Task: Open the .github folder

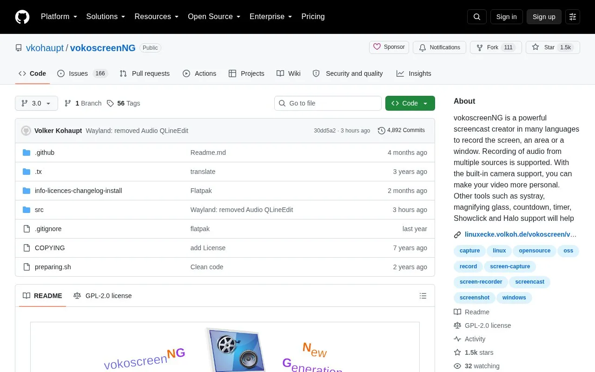Action: 45,153
